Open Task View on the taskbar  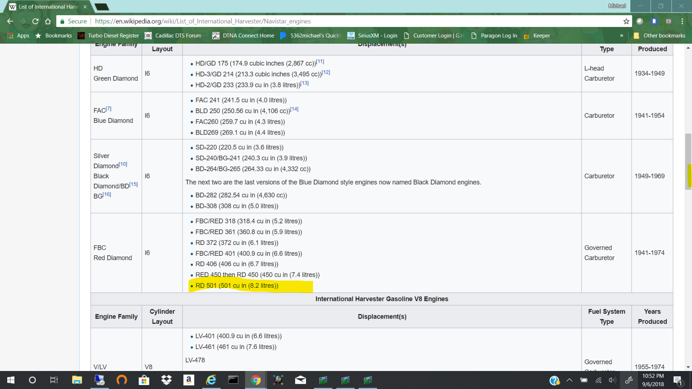54,380
